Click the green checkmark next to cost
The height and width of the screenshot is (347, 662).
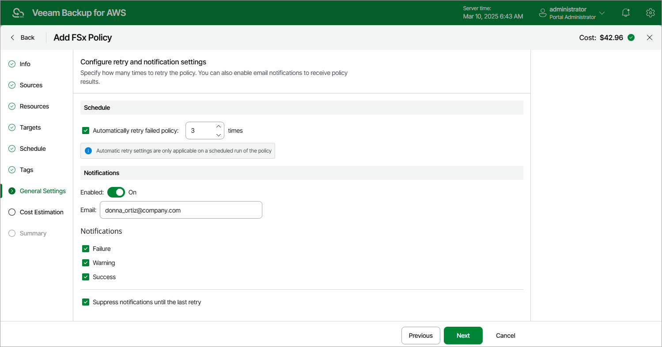tap(631, 37)
